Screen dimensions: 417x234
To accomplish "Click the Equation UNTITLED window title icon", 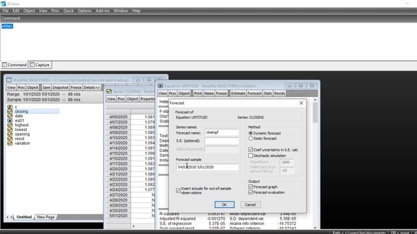I will pos(160,86).
